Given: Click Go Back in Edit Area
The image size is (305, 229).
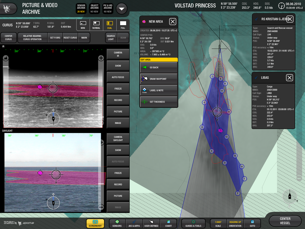Looking at the screenshot, I should pos(159,68).
